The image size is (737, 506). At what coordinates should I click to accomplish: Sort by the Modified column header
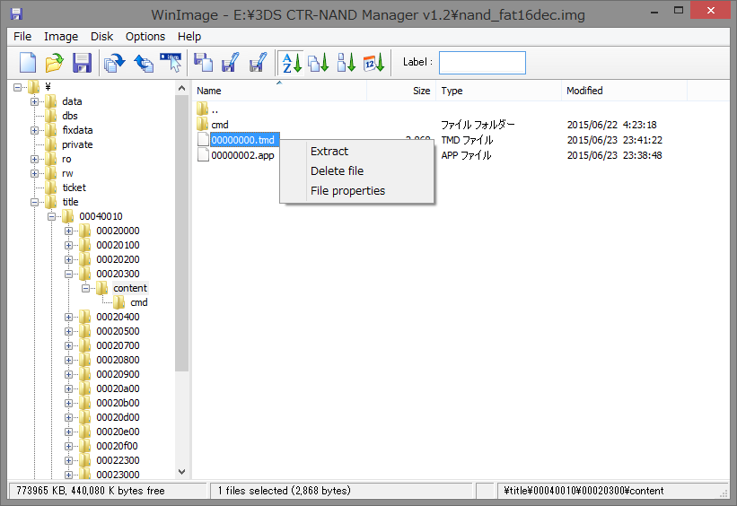(584, 91)
